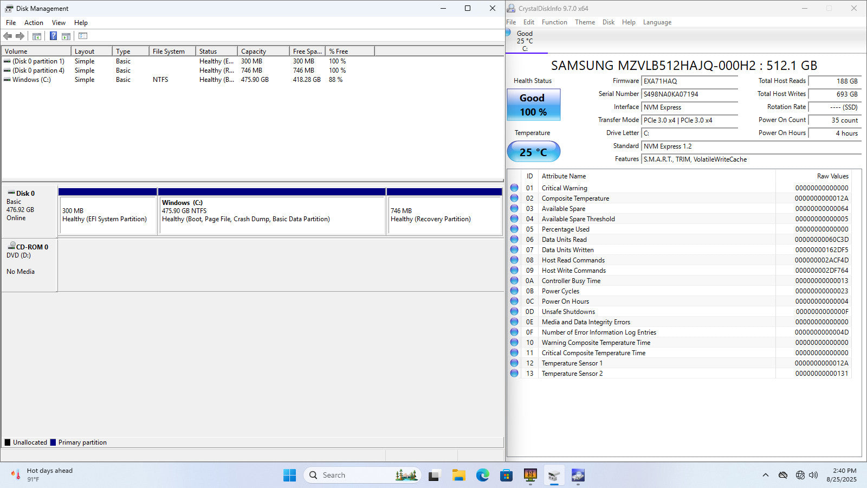Click the Primary partition blue legend swatch

coord(53,442)
